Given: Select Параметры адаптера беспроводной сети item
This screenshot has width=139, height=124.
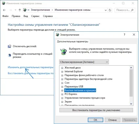Looking at the screenshot, I should (89, 79).
